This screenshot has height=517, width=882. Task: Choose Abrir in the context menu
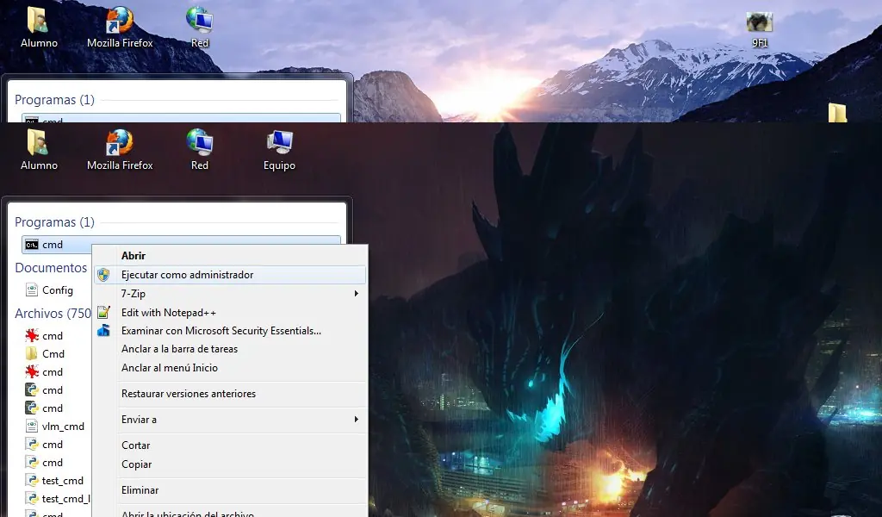tap(230, 256)
